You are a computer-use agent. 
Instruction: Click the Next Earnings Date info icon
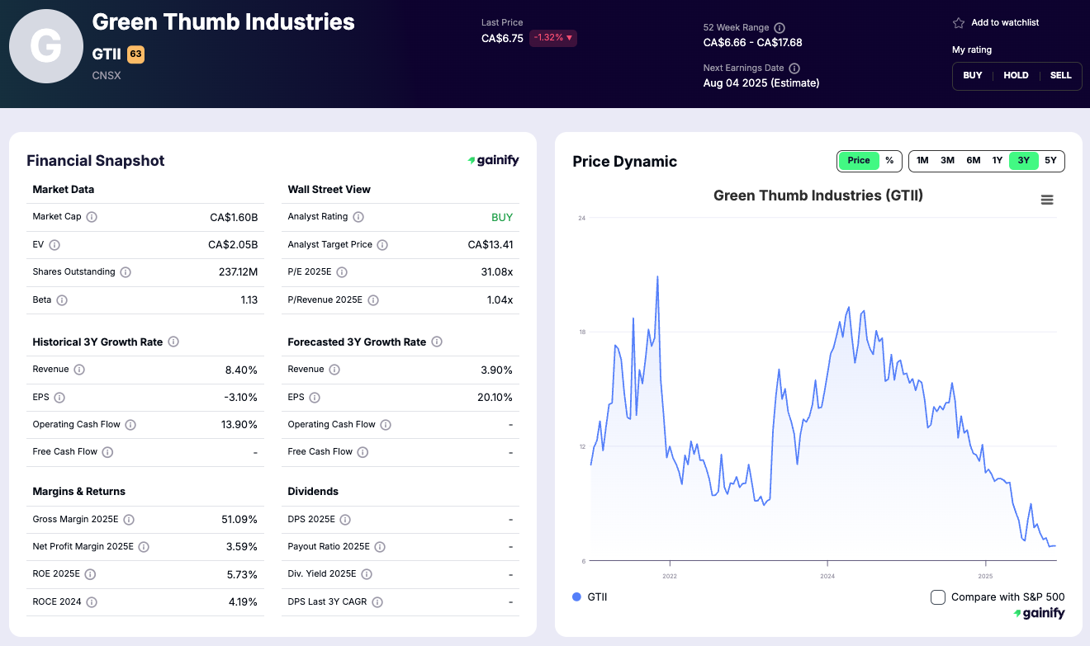(794, 68)
